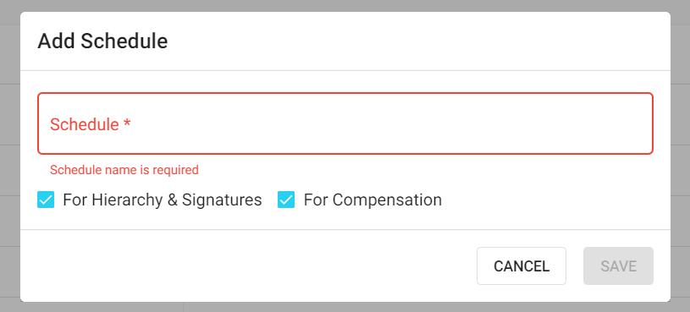The height and width of the screenshot is (312, 690).
Task: Click the 'Add Schedule' dialog title
Action: click(x=102, y=41)
